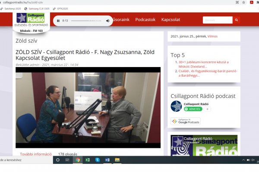Open the Samsung CLX-3305 bookmark
This screenshot has height=172, width=259.
click(37, 9)
